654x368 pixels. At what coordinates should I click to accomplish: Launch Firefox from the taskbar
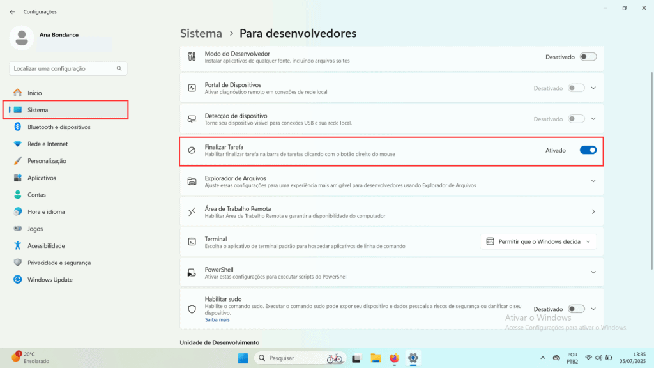pos(394,358)
